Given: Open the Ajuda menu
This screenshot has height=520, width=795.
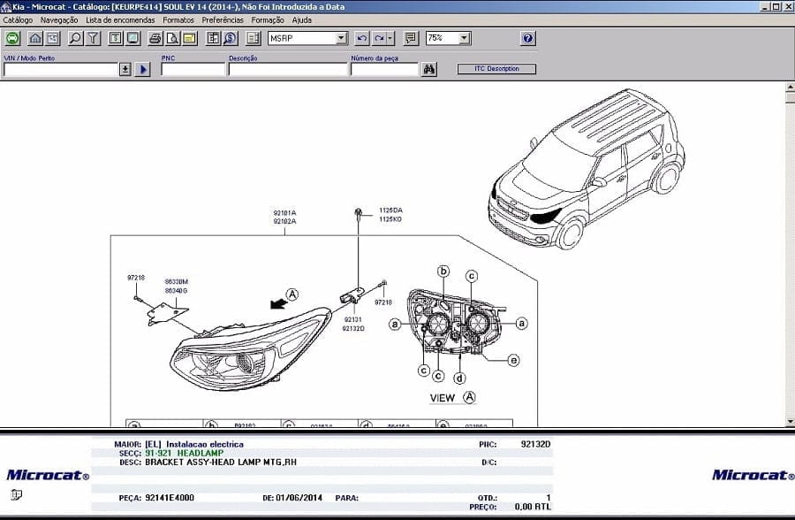Looking at the screenshot, I should pos(302,20).
